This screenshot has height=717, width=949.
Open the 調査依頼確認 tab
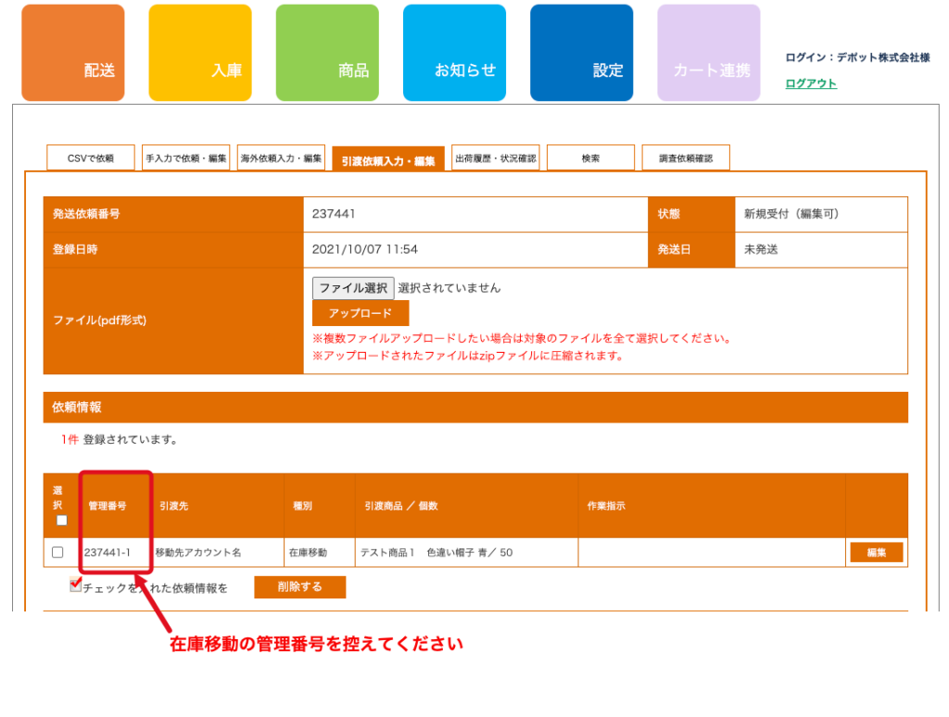[x=686, y=158]
